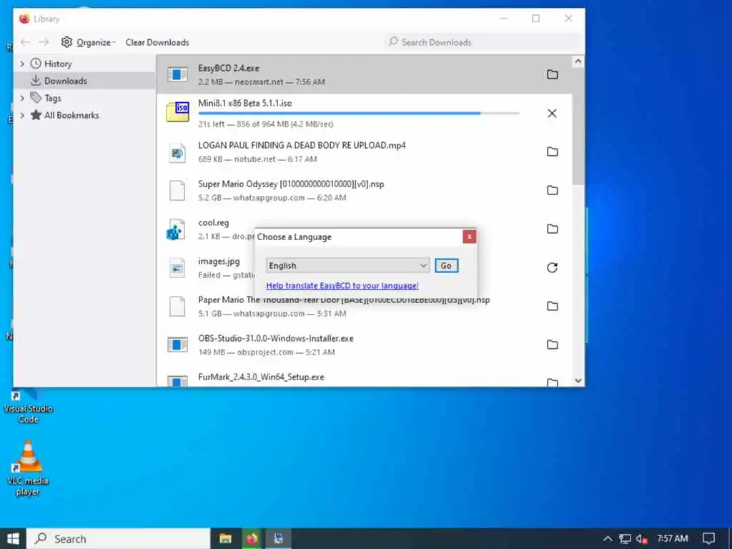This screenshot has height=549, width=732.
Task: Click the Mini8.1 iso file icon
Action: coord(177,112)
